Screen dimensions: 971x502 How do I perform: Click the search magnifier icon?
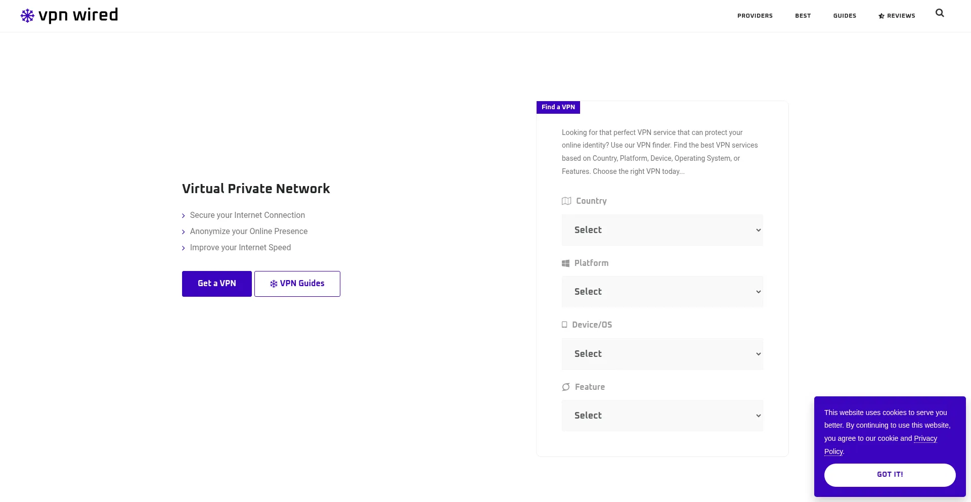click(x=940, y=13)
